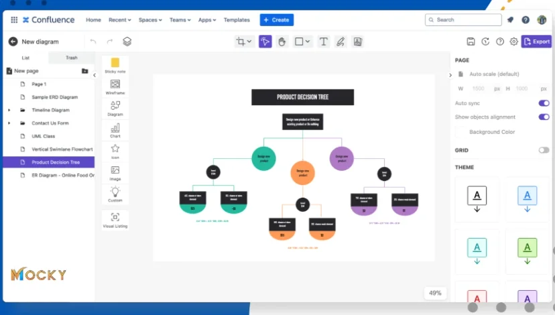Image resolution: width=555 pixels, height=315 pixels.
Task: Activate the Text tool
Action: pos(323,42)
